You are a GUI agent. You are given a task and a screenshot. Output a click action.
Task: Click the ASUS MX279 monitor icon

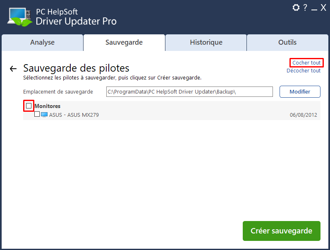(x=44, y=115)
